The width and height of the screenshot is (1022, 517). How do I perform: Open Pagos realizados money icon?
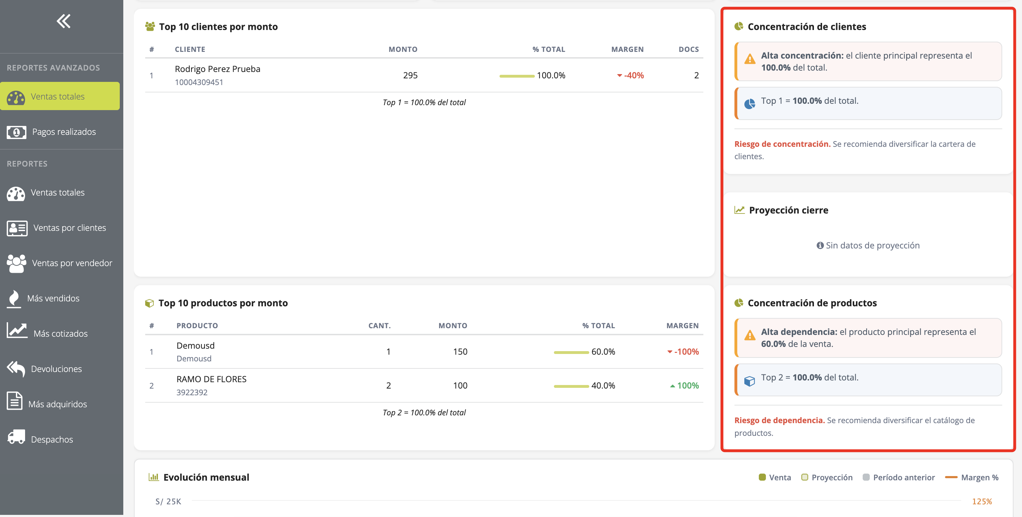point(16,132)
